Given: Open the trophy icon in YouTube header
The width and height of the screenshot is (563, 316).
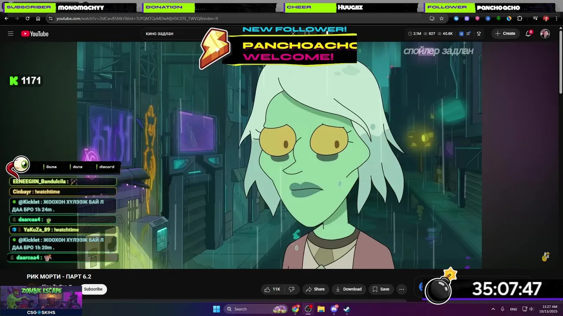Looking at the screenshot, I should (x=479, y=33).
